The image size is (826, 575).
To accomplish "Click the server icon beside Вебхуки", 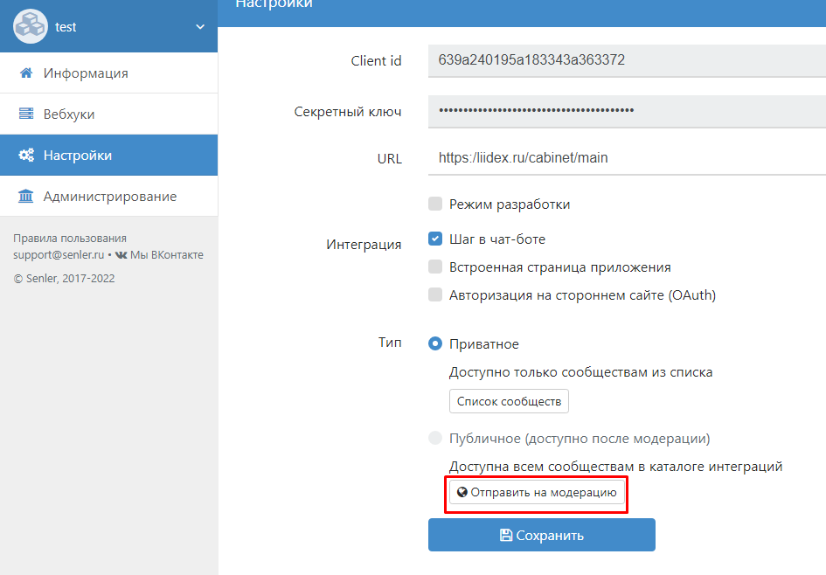I will pyautogui.click(x=26, y=114).
